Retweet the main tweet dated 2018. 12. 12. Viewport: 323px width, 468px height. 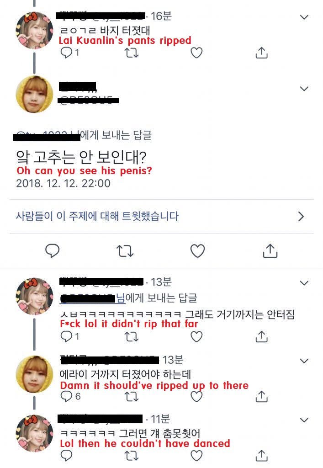(125, 251)
